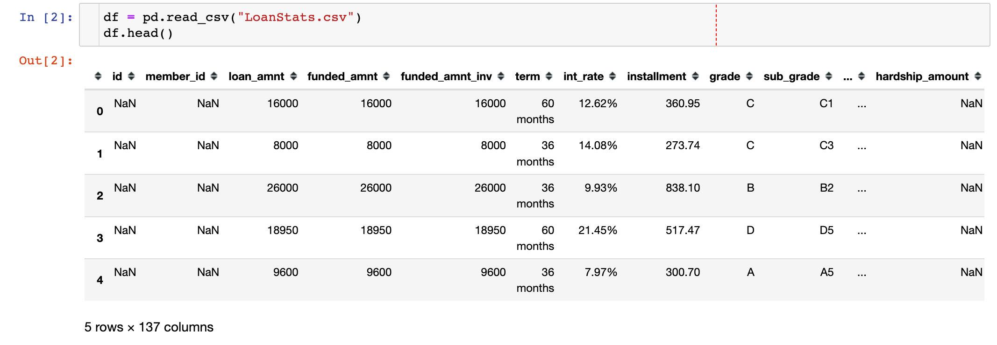
Task: Select row index 3 in table
Action: coord(100,238)
